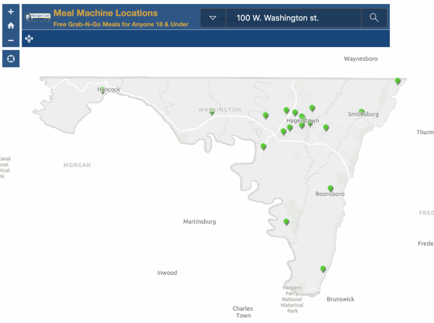Screen dimensions: 434x323
Task: Select the green pin above Boonsboro
Action: pos(331,188)
